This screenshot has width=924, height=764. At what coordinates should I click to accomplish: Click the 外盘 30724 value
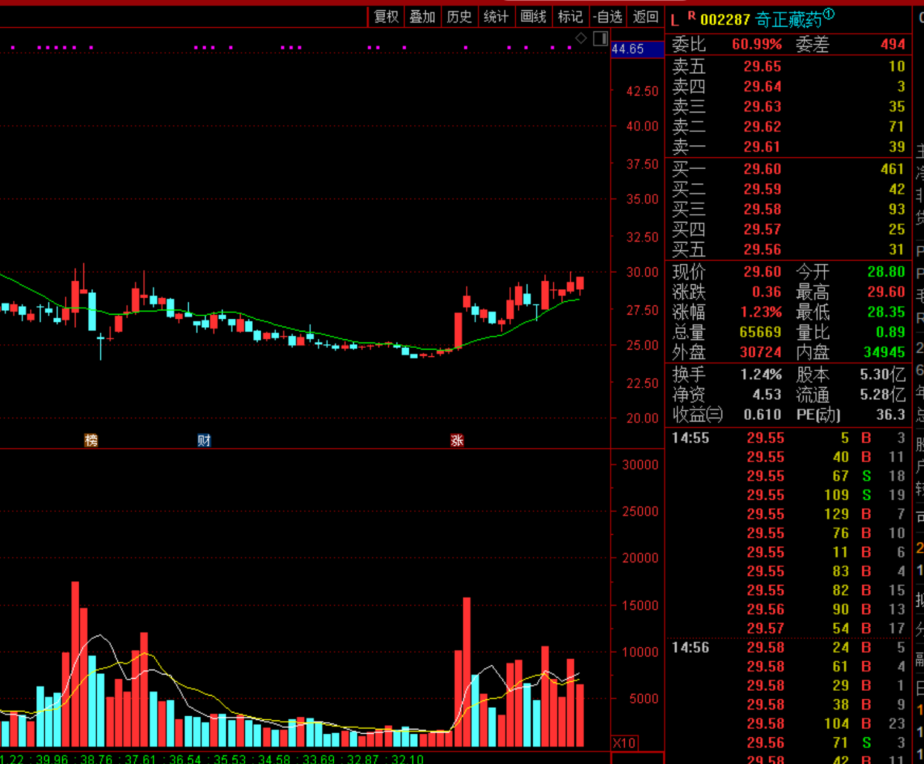(x=760, y=352)
